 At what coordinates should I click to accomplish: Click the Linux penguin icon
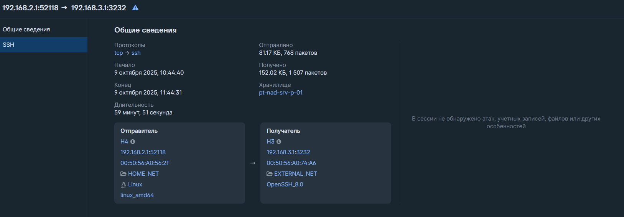pyautogui.click(x=123, y=184)
